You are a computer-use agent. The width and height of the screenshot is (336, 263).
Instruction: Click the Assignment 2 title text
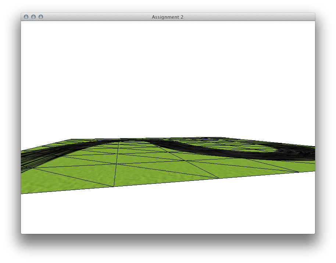168,17
